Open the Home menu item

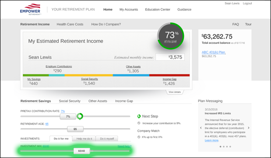coord(108,10)
